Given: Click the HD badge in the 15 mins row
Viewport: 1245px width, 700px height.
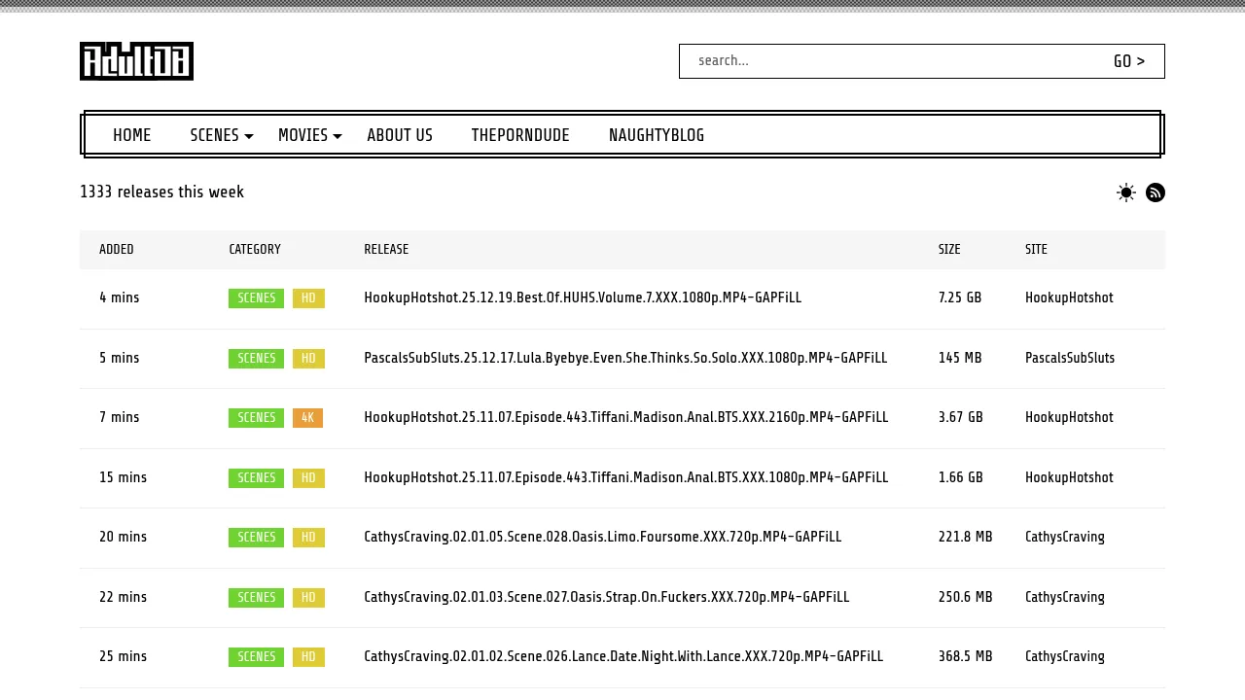Looking at the screenshot, I should [x=308, y=478].
